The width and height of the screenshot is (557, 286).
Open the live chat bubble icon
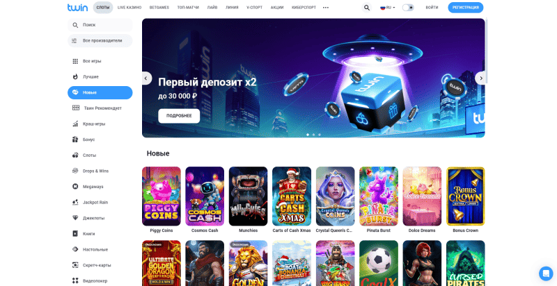(546, 274)
